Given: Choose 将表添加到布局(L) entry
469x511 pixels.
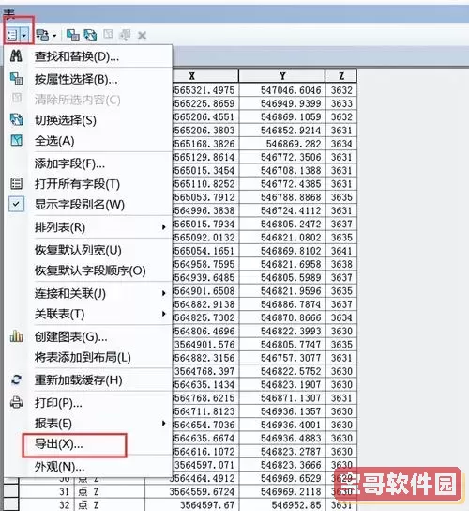Looking at the screenshot, I should pyautogui.click(x=88, y=357).
